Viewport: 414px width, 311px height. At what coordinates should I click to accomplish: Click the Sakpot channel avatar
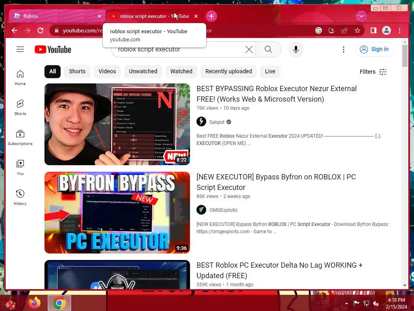[x=201, y=121]
